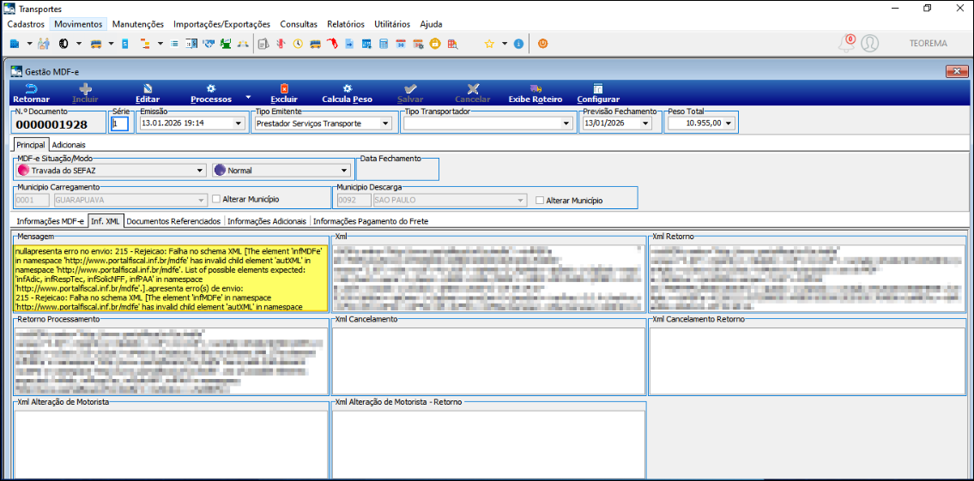974x481 pixels.
Task: Open Exibe Roteiro truck icon
Action: (x=535, y=88)
